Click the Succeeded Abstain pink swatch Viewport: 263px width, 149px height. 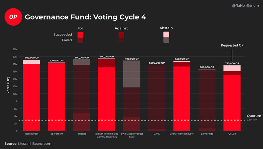[x=166, y=34]
